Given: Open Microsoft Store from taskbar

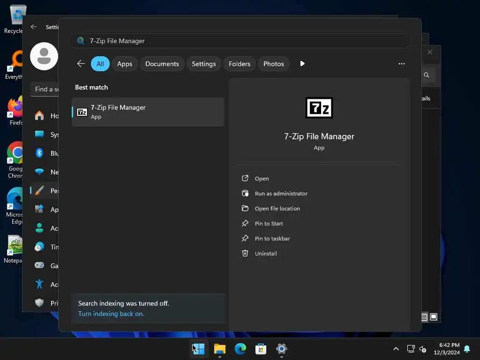Looking at the screenshot, I should click(261, 349).
